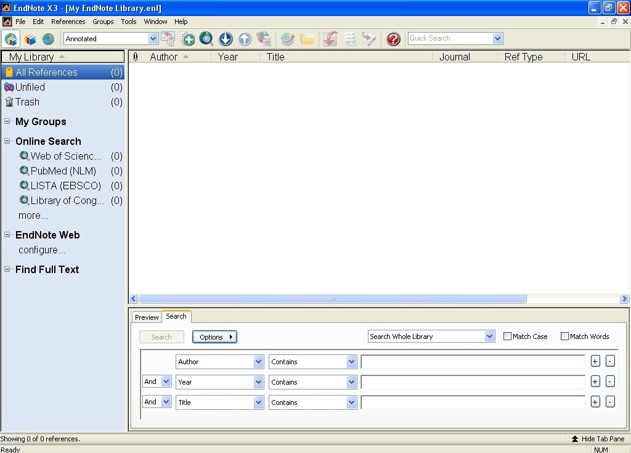Open the Options button menu

pyautogui.click(x=214, y=337)
